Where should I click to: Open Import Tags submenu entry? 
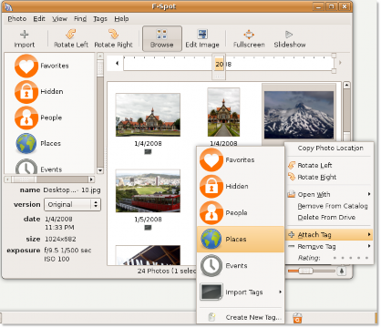pos(241,292)
